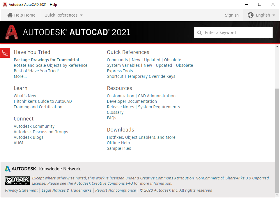The width and height of the screenshot is (280, 198).
Task: Click the Sign In link
Action: tap(232, 15)
